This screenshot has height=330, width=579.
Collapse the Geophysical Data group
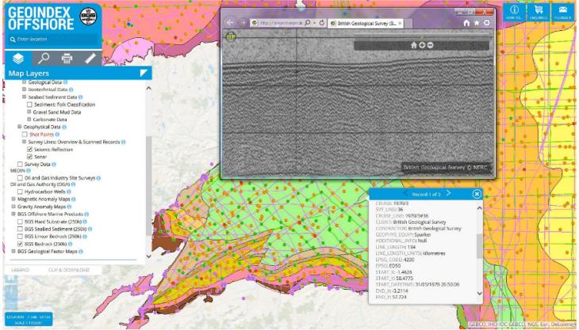coord(20,127)
